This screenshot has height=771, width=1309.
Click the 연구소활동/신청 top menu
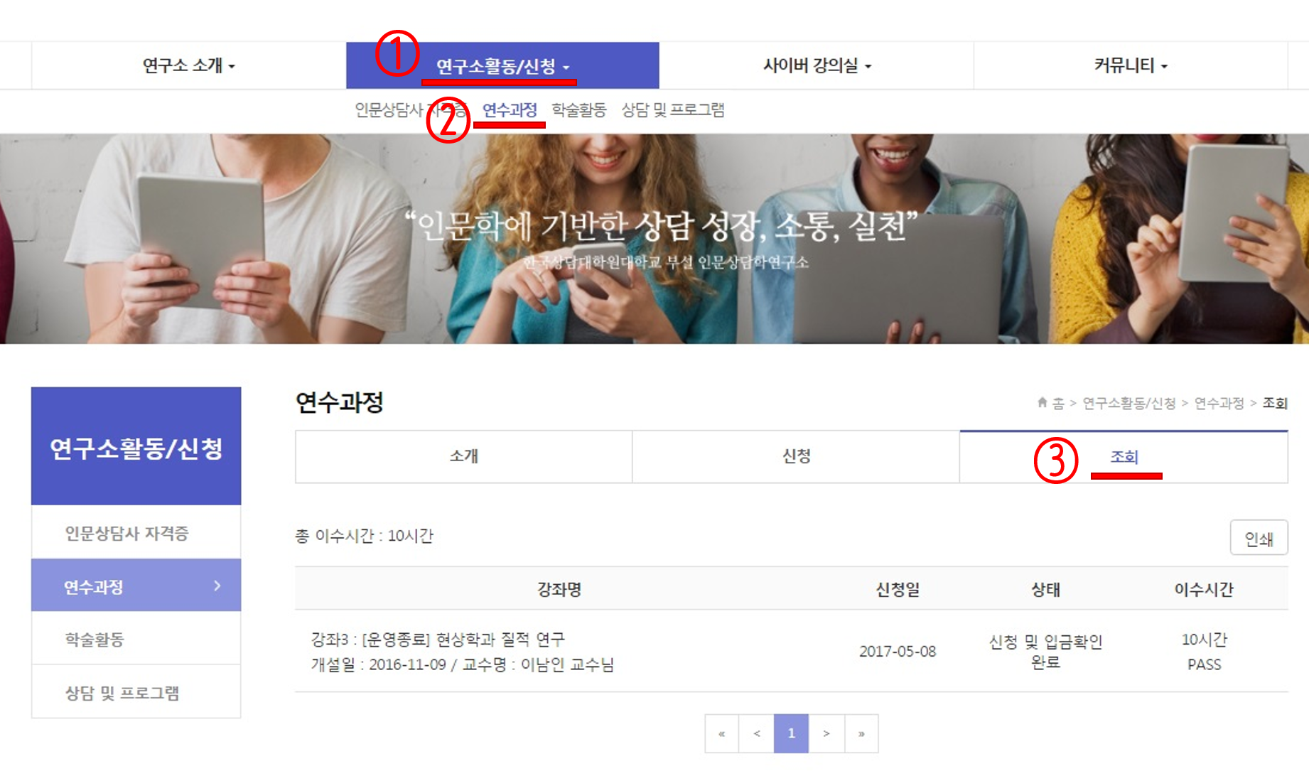point(502,67)
